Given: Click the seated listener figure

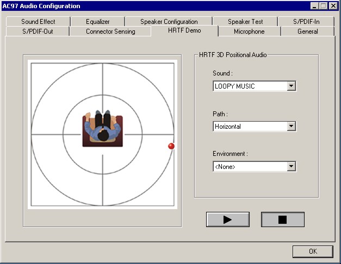Looking at the screenshot, I should (103, 128).
